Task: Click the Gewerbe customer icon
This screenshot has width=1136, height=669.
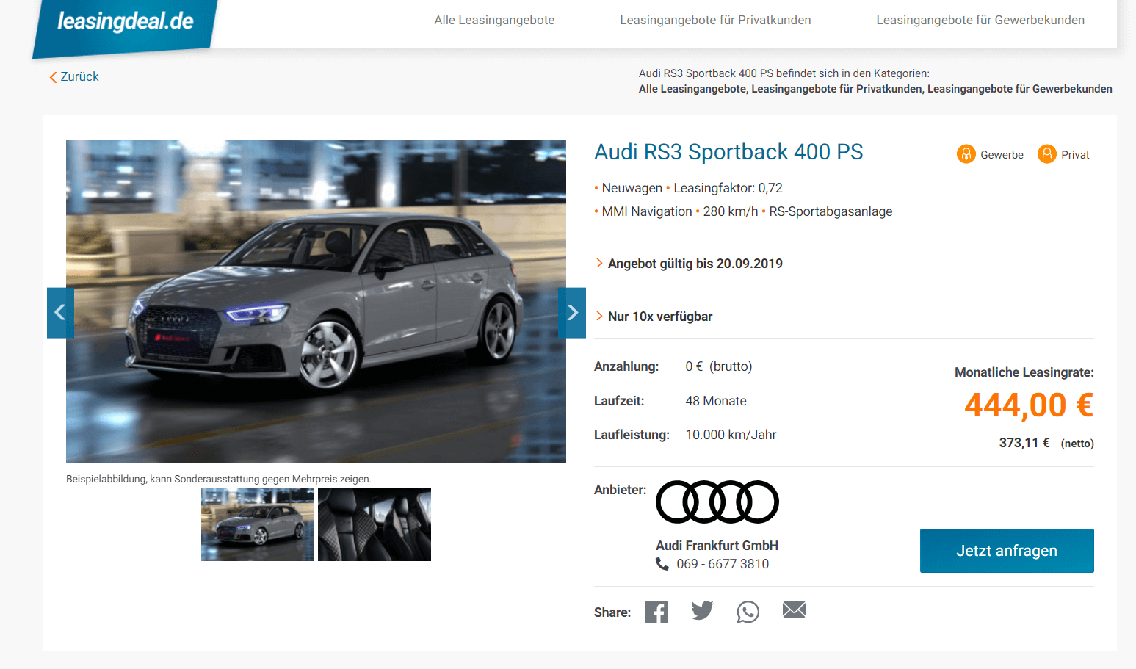Action: click(x=966, y=154)
